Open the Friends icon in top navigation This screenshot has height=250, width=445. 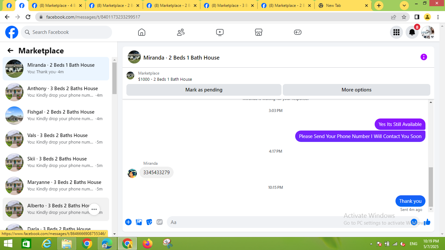pos(181,32)
